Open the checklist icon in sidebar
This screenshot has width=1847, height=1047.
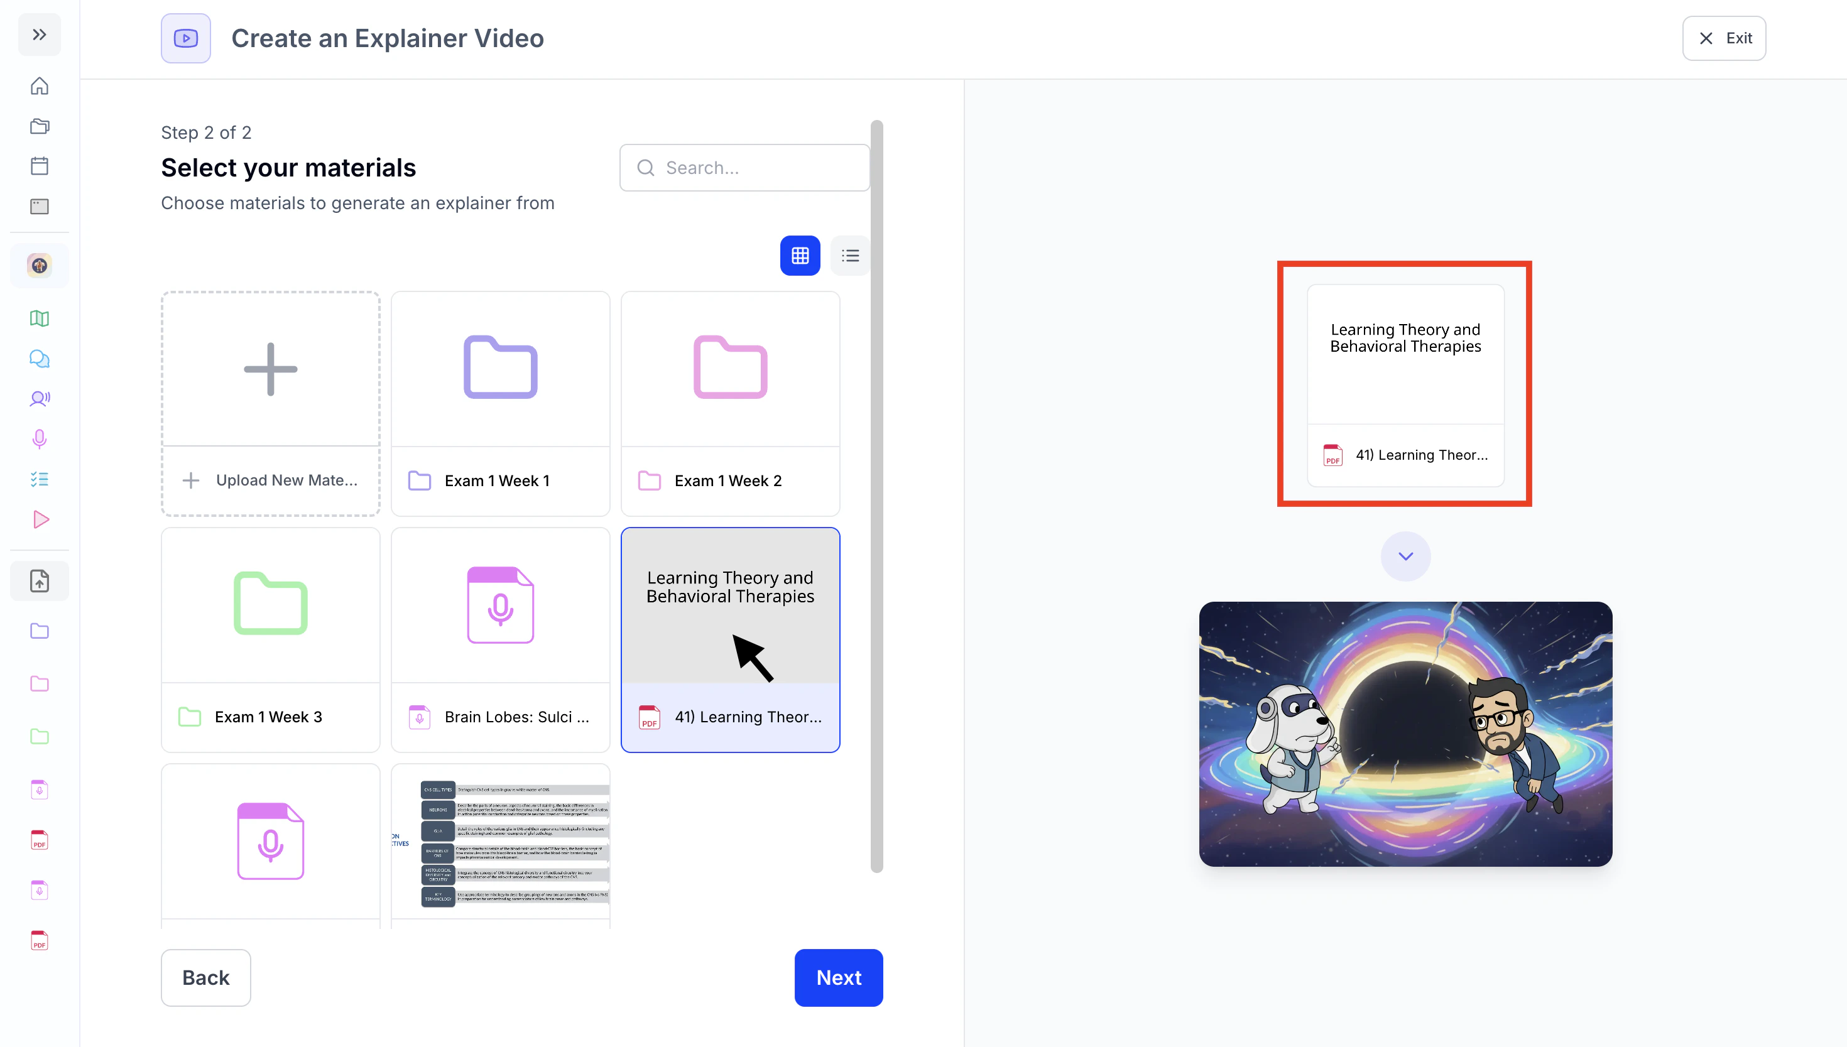[40, 479]
